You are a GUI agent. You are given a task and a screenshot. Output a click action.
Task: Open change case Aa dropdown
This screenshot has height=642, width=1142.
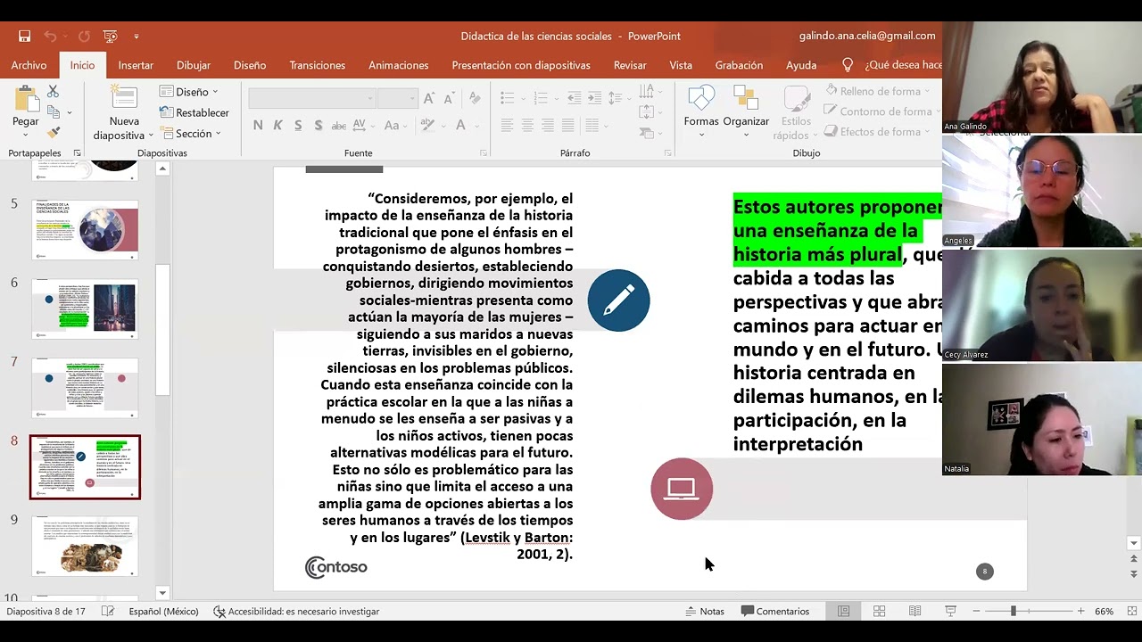coord(396,126)
